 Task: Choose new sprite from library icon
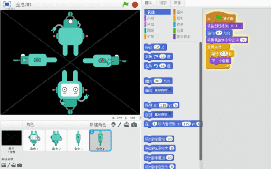113,124
